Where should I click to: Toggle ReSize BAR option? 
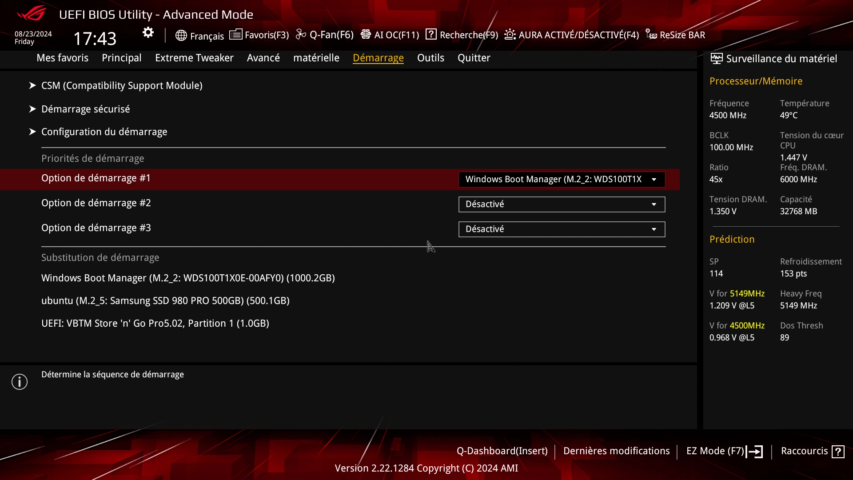pos(682,35)
